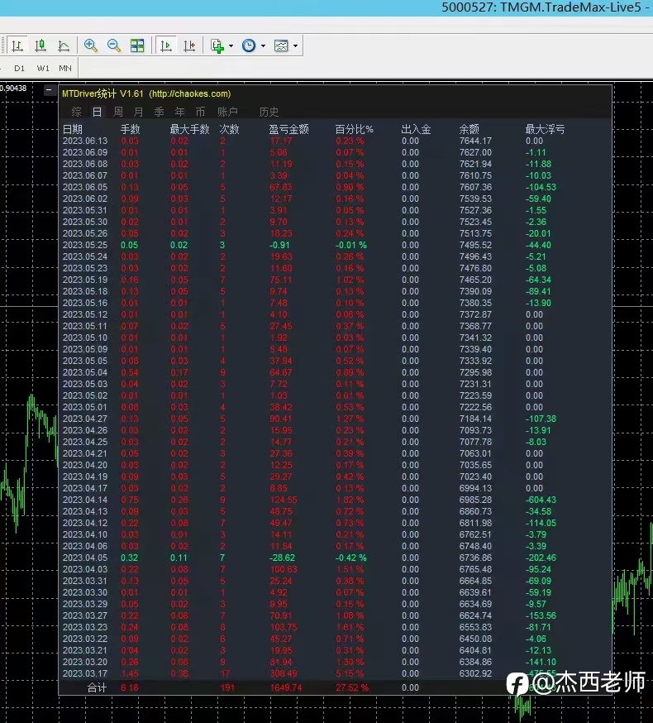Switch to the 币 currency tab

click(200, 112)
